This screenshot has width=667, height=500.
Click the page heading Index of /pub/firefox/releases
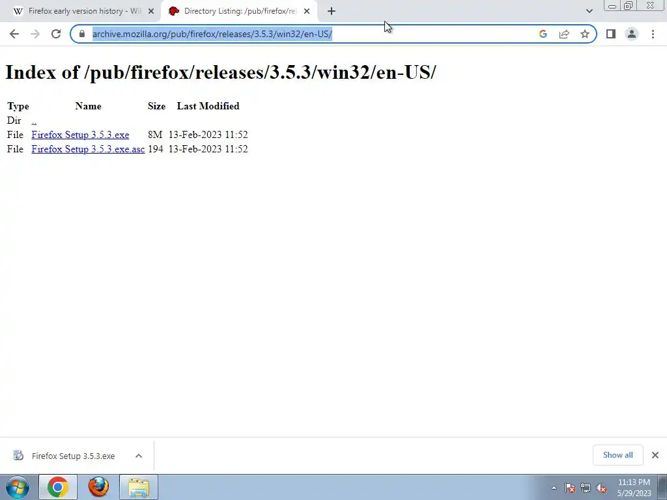pyautogui.click(x=221, y=72)
